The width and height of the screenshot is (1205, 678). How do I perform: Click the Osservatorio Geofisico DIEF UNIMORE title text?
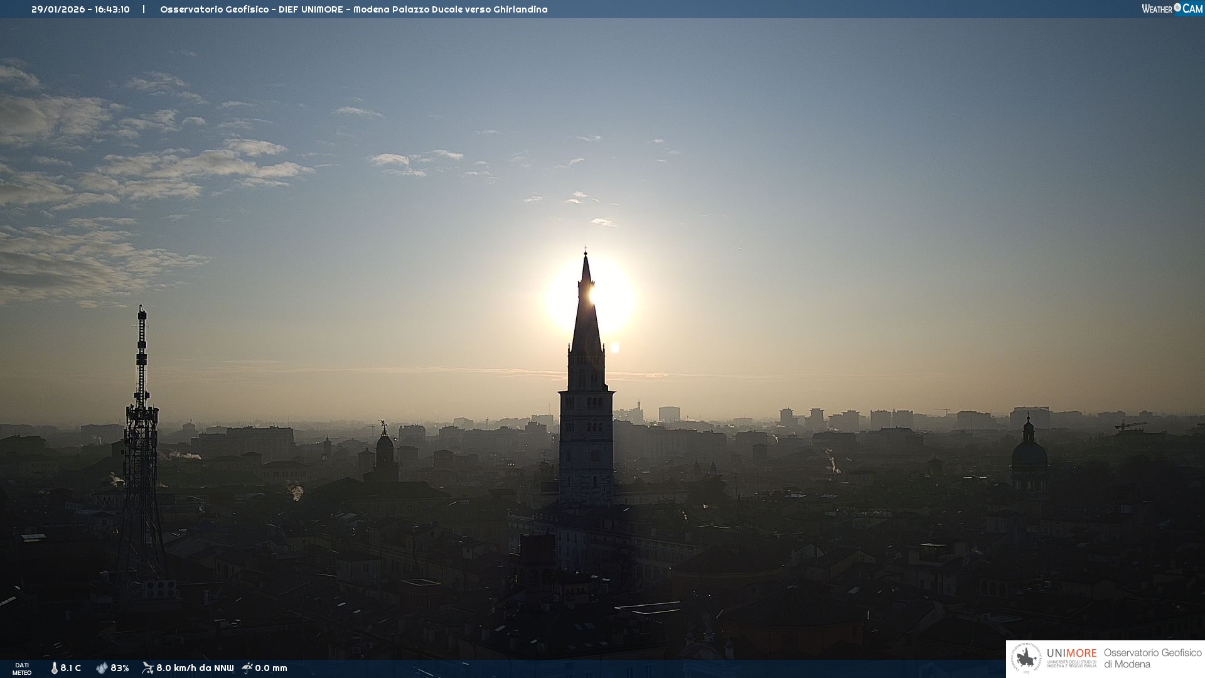coord(353,9)
